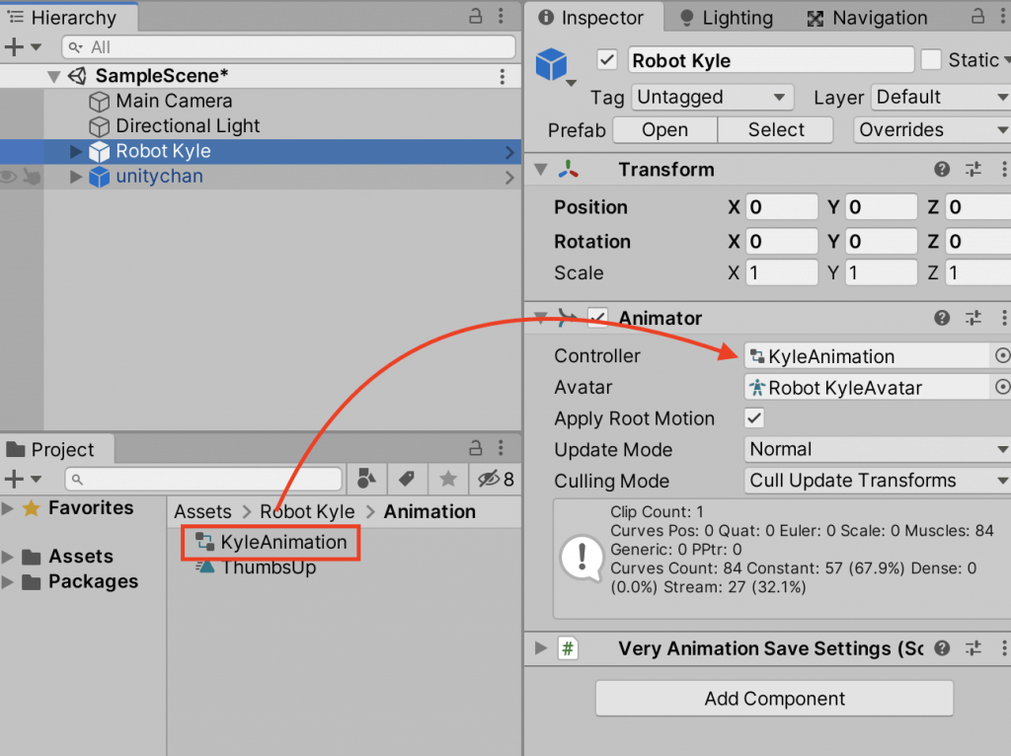Edit the Robot Kyle name field
The width and height of the screenshot is (1011, 756).
pos(770,60)
